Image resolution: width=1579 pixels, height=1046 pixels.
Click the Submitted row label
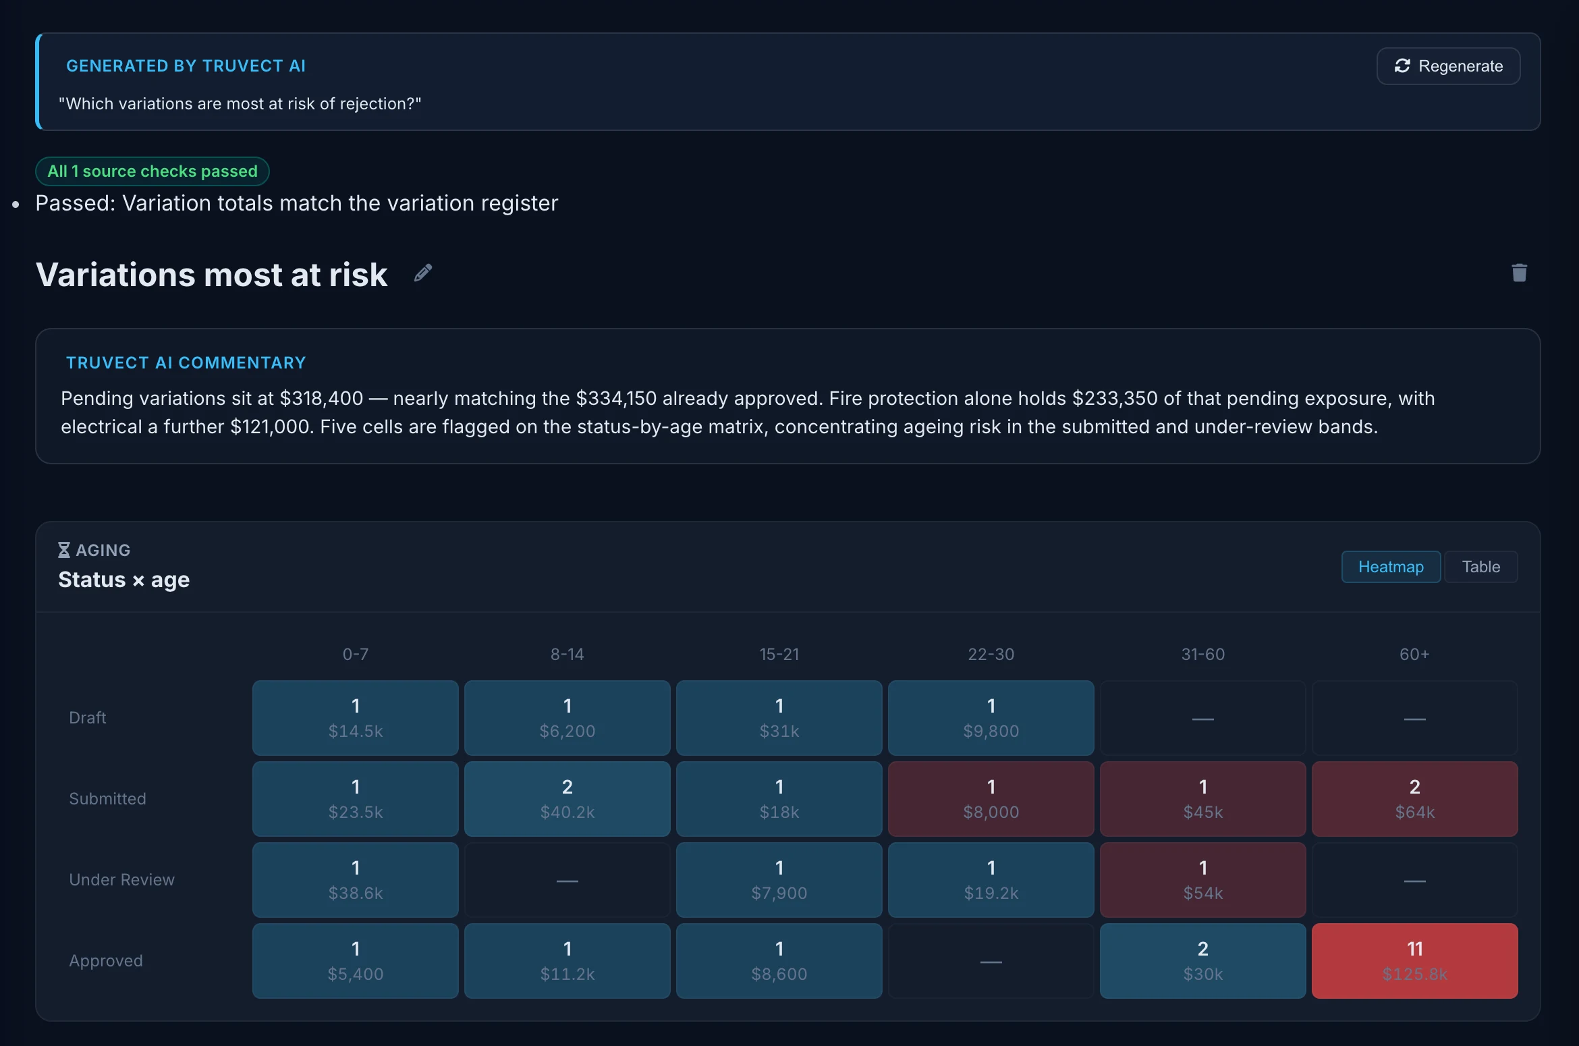point(108,799)
